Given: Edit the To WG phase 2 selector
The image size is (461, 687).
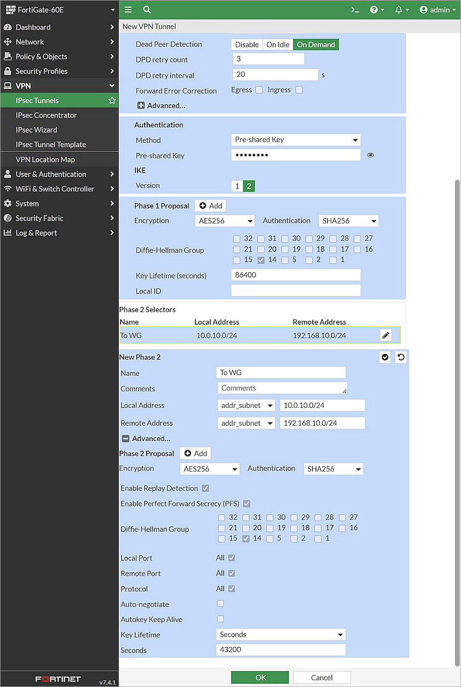Looking at the screenshot, I should pos(385,335).
